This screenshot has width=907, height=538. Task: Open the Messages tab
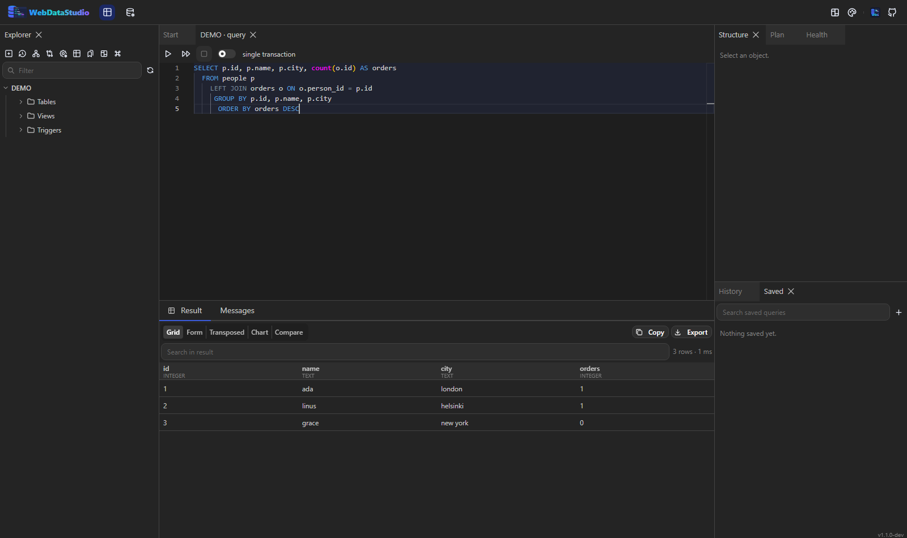coord(237,310)
